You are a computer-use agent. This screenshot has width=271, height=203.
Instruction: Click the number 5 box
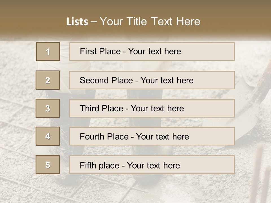point(48,165)
